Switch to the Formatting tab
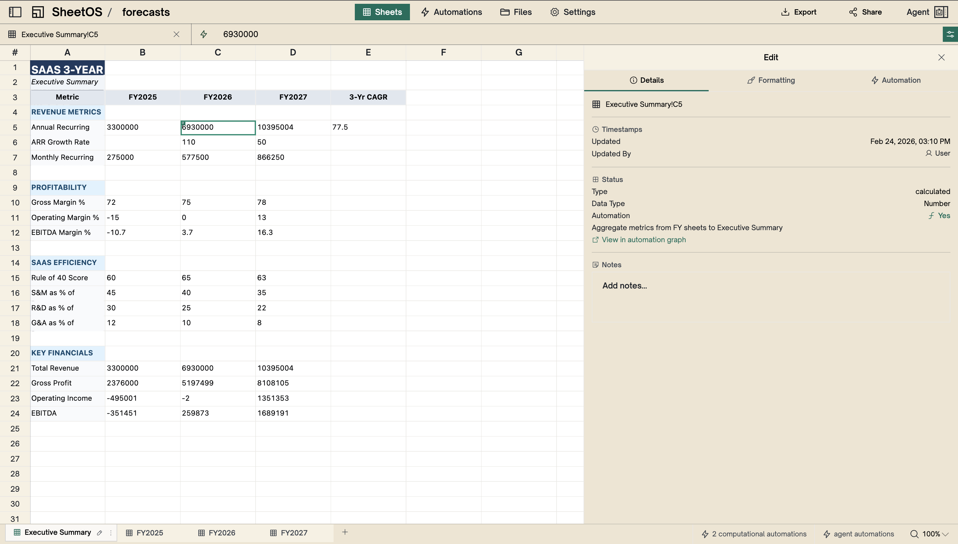Image resolution: width=958 pixels, height=544 pixels. pyautogui.click(x=770, y=80)
